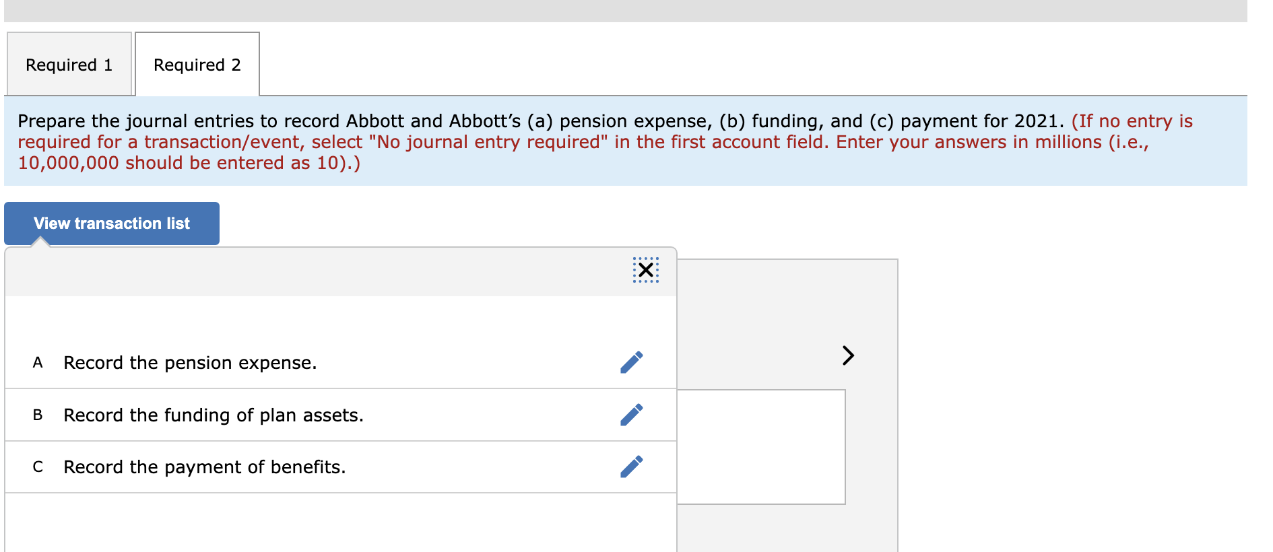Click the pencil icon beside 'Record the pension expense'

tap(632, 361)
